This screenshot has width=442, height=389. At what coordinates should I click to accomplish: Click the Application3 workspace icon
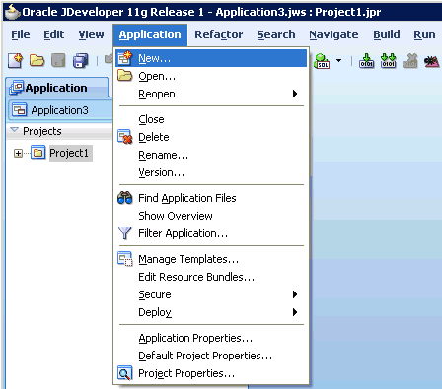(x=20, y=110)
